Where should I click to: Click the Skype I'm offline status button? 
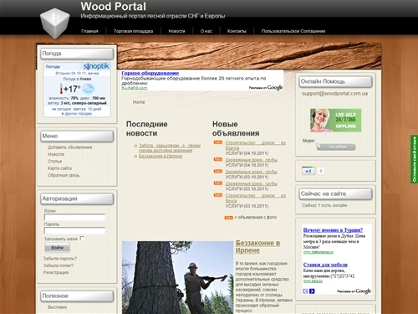(x=336, y=147)
